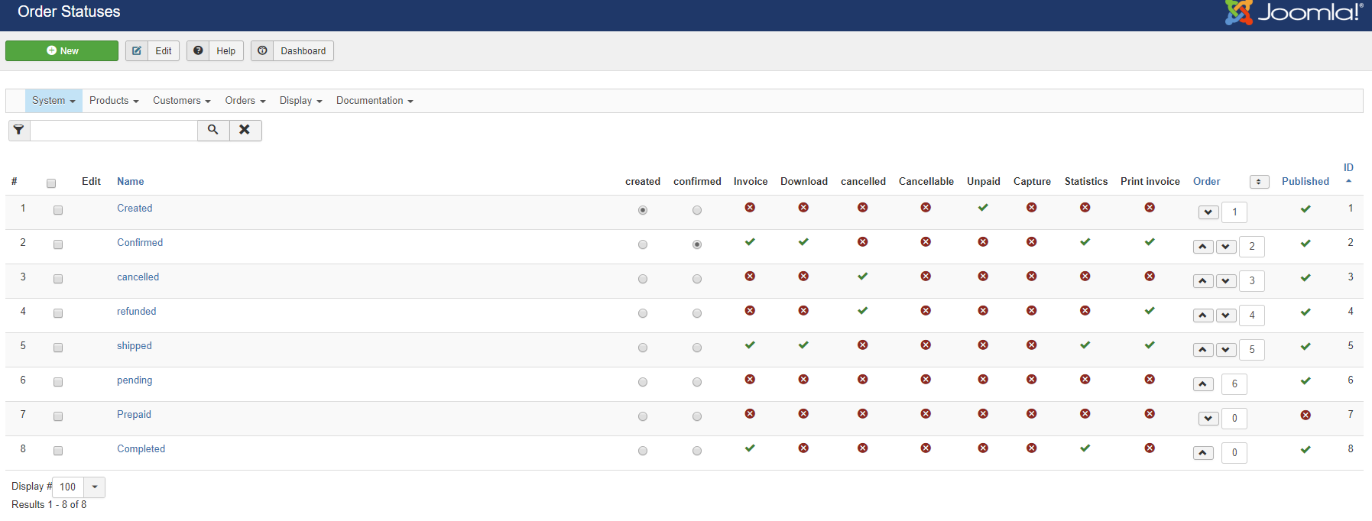Screen dimensions: 1372x521
Task: Click the green New button
Action: [62, 51]
